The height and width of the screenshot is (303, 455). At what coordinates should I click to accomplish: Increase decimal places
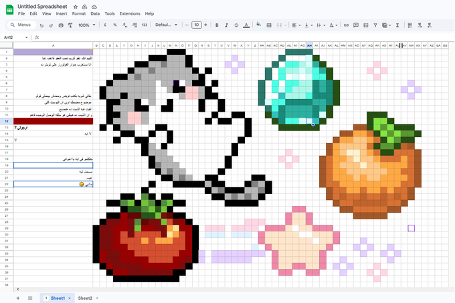[x=134, y=25]
